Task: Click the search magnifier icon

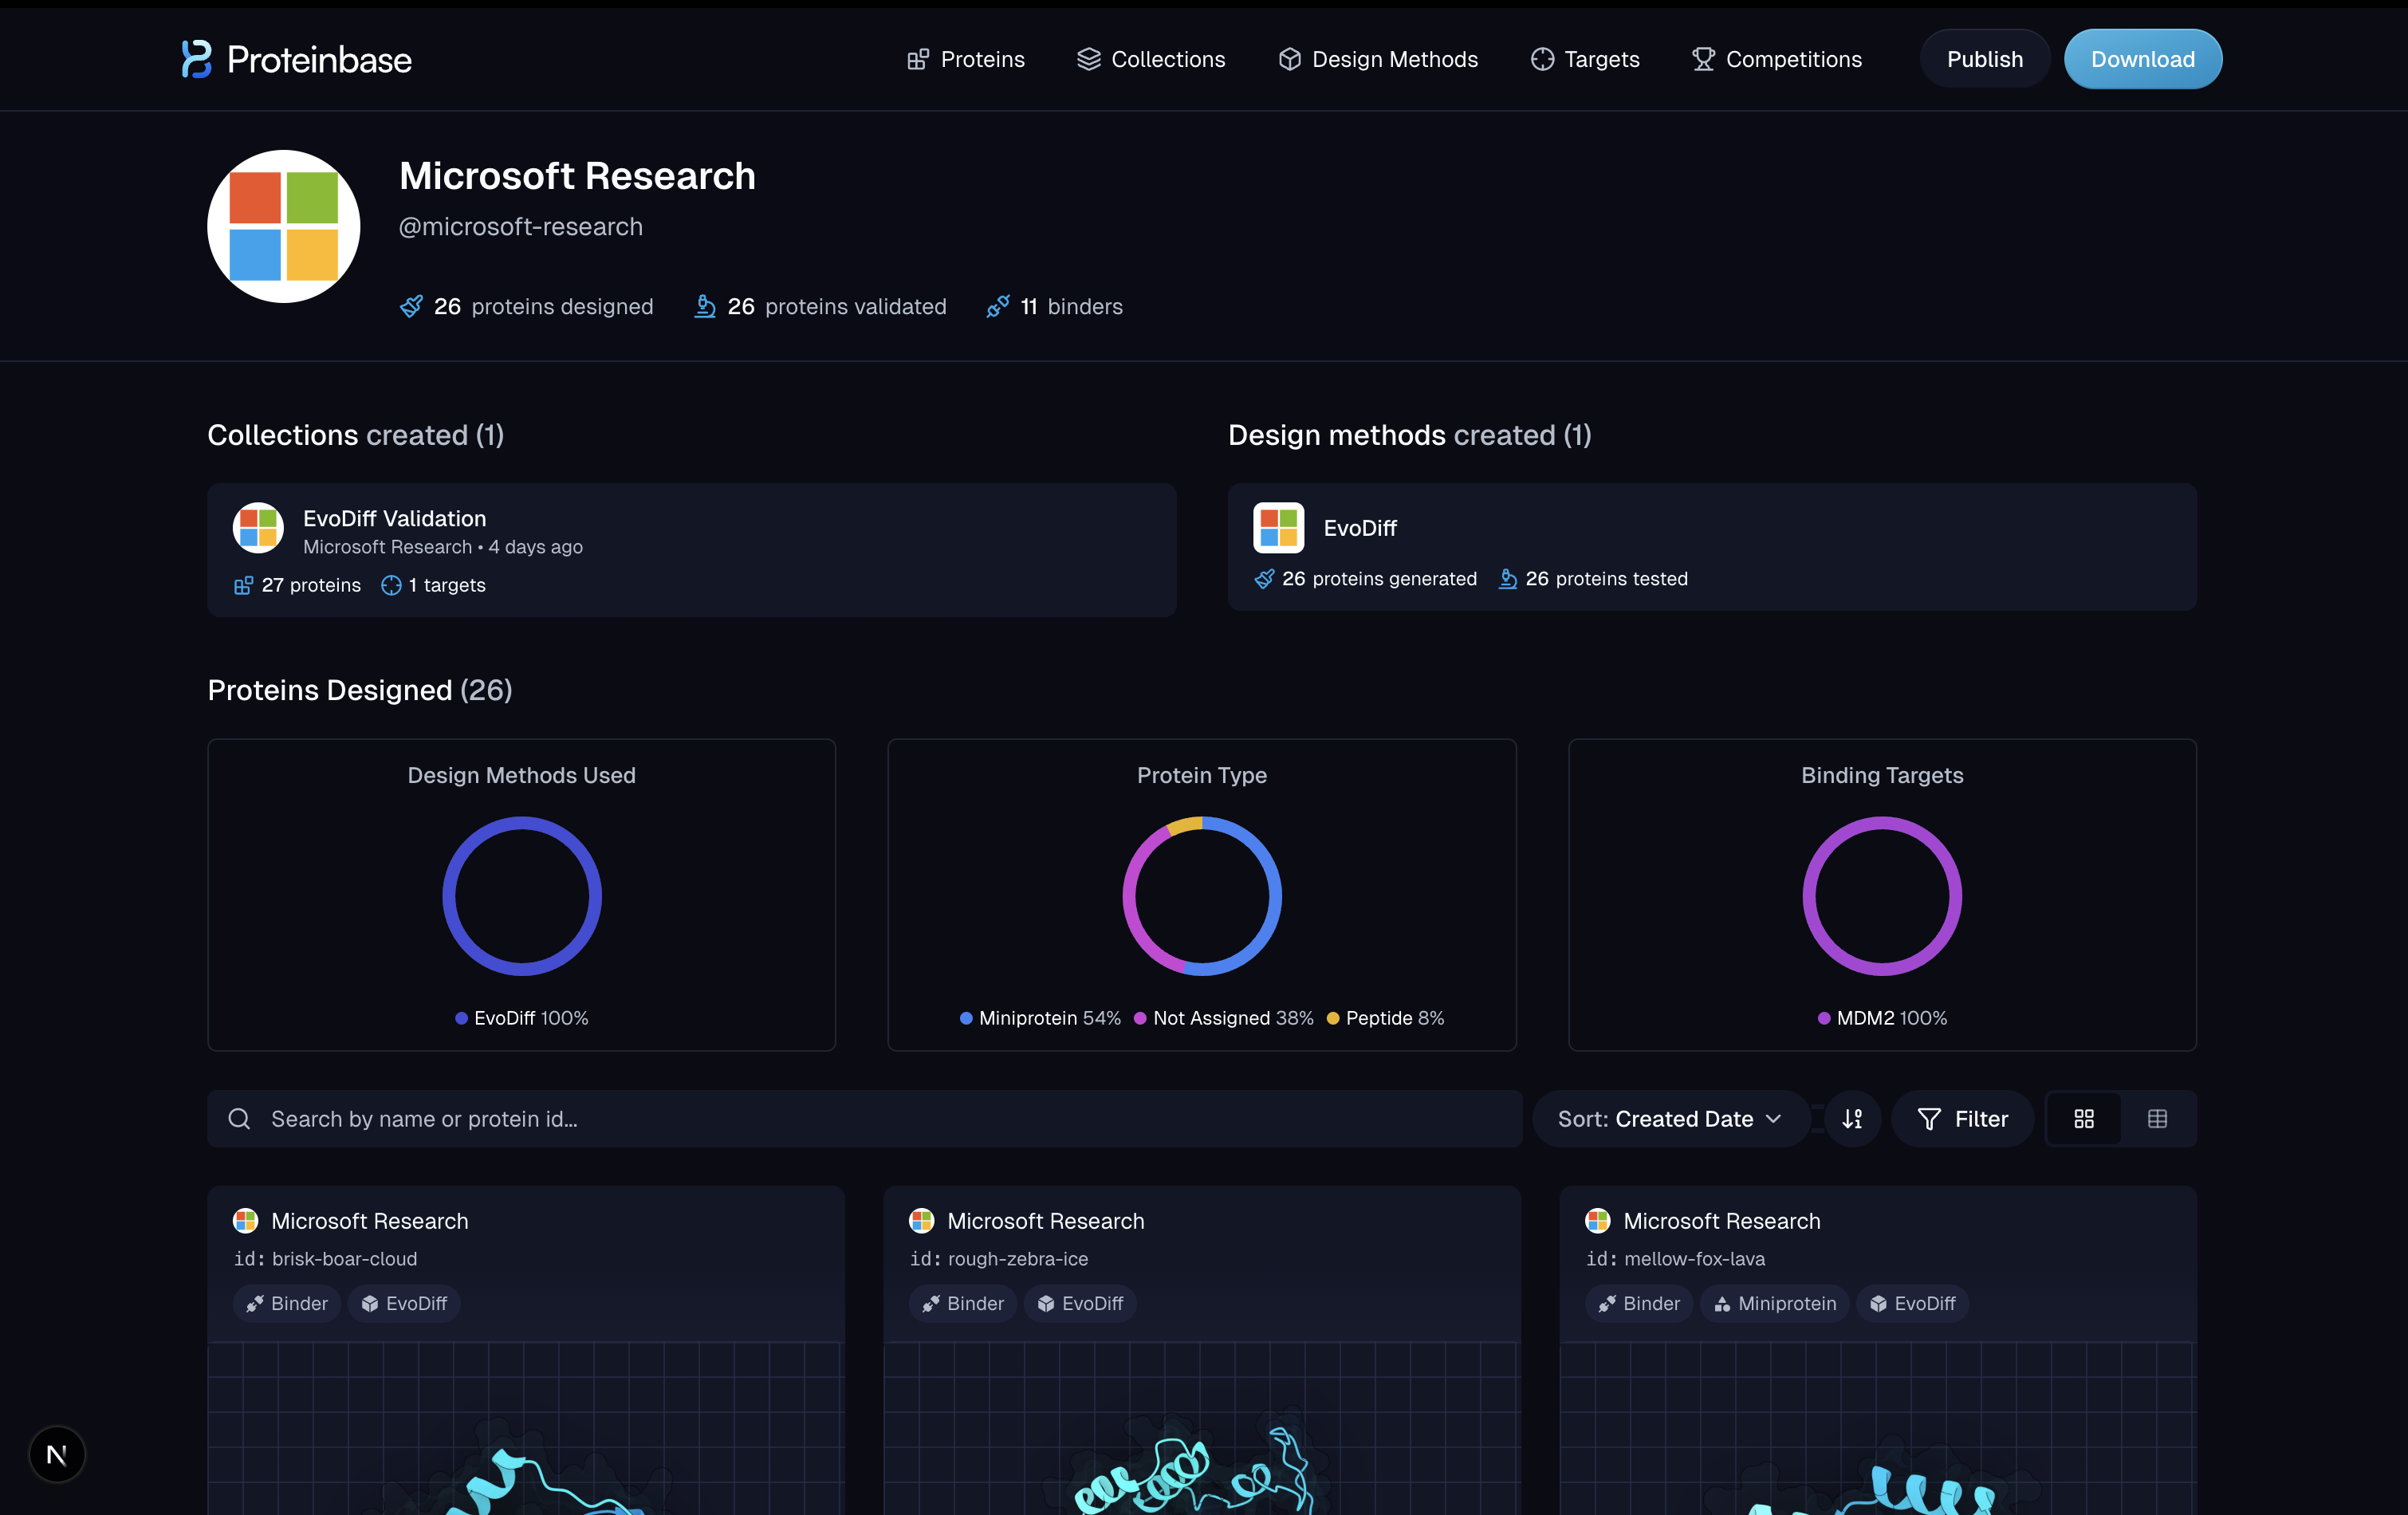Action: (239, 1119)
